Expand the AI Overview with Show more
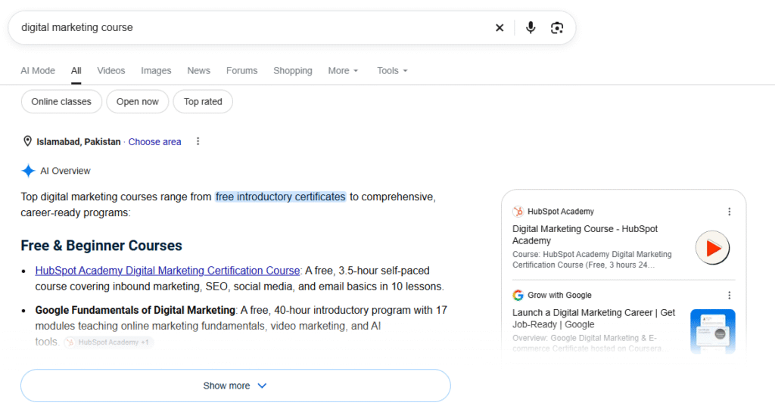The width and height of the screenshot is (775, 412). [x=235, y=386]
